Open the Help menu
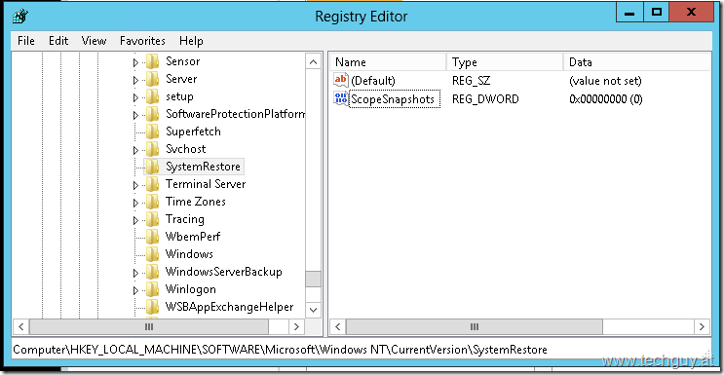 pos(191,41)
